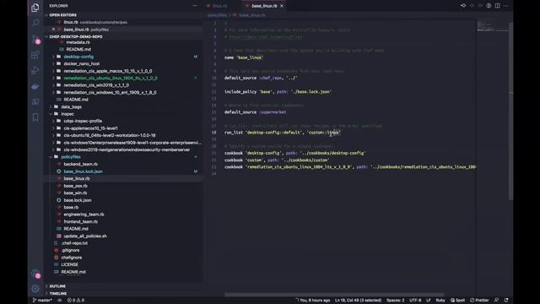Open the Accounts menu icon
Screen dimensions: 540x304
pos(35,274)
